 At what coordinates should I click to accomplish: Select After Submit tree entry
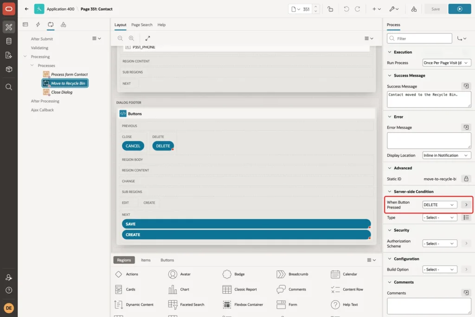point(42,39)
